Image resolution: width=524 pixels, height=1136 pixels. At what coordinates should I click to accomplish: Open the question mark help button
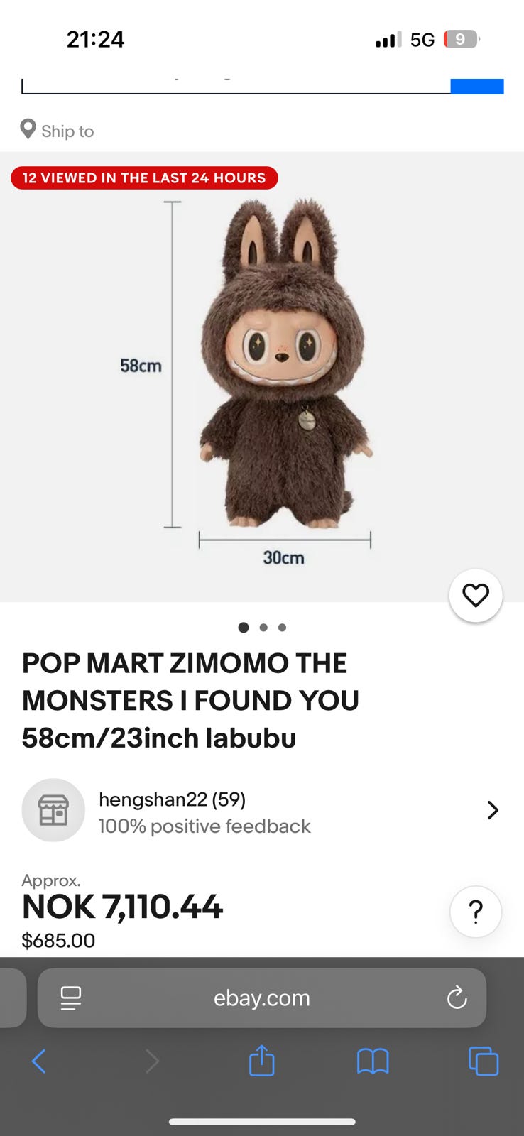tap(476, 912)
